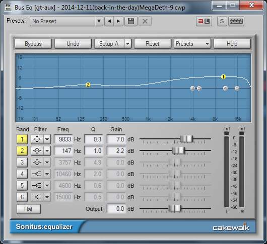Image resolution: width=267 pixels, height=244 pixels.
Task: Delete preset with the X icon
Action: click(x=145, y=21)
